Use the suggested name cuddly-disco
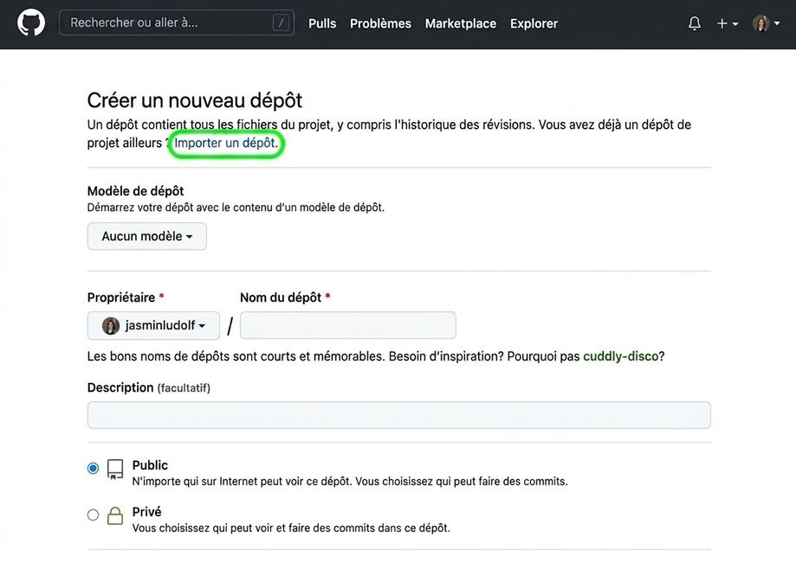 coord(620,356)
